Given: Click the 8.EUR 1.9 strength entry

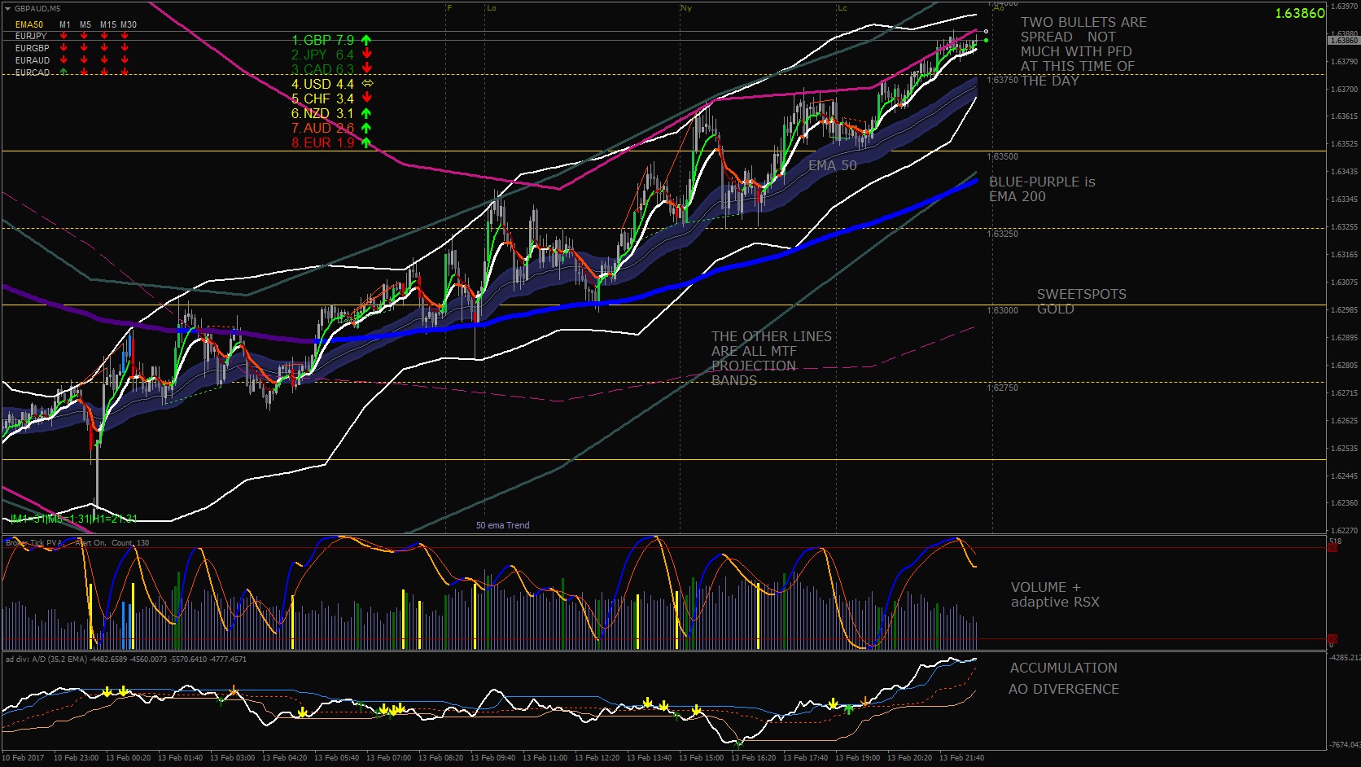Looking at the screenshot, I should (323, 142).
